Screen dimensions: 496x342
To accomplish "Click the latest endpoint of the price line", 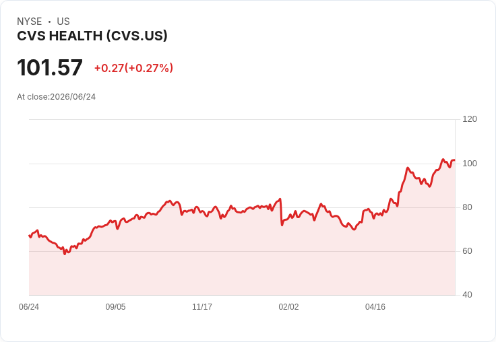I will pyautogui.click(x=454, y=160).
